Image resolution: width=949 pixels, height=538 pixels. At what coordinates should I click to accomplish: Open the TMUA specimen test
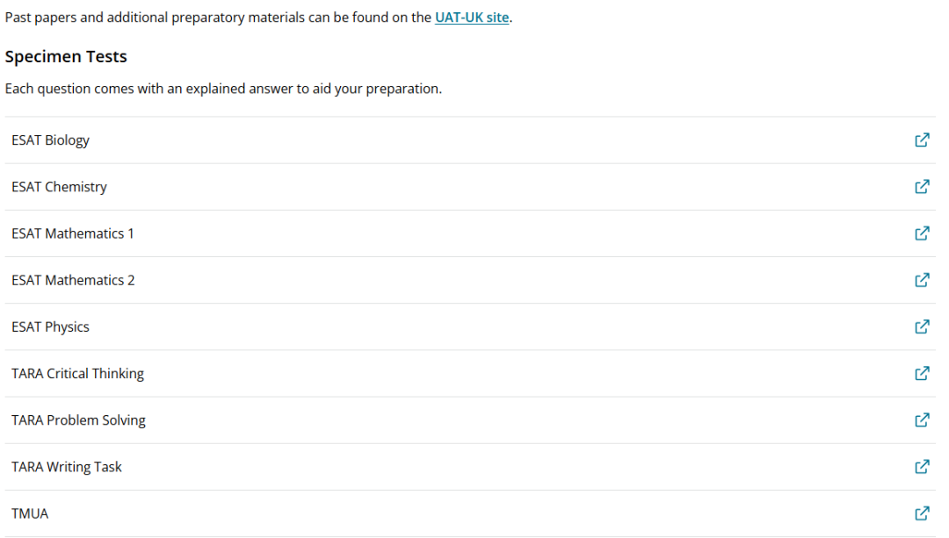(x=30, y=513)
